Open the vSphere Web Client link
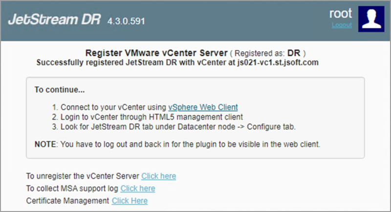The height and width of the screenshot is (212, 391). click(x=203, y=107)
